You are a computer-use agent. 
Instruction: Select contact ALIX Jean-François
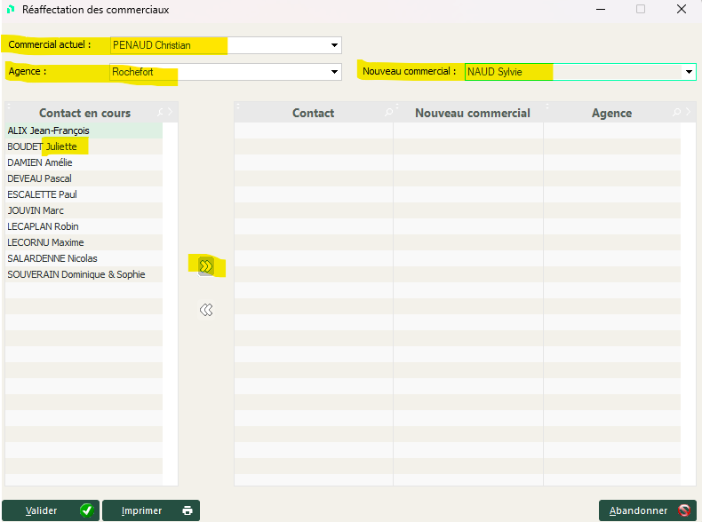tap(84, 130)
